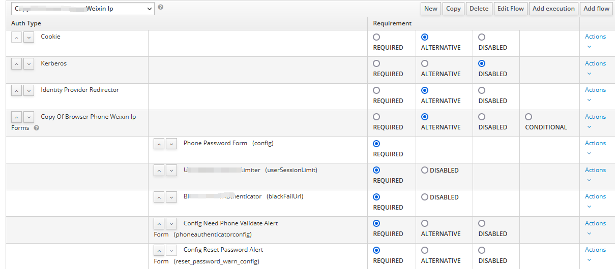Disable the userSessionLimit execution

(x=425, y=171)
